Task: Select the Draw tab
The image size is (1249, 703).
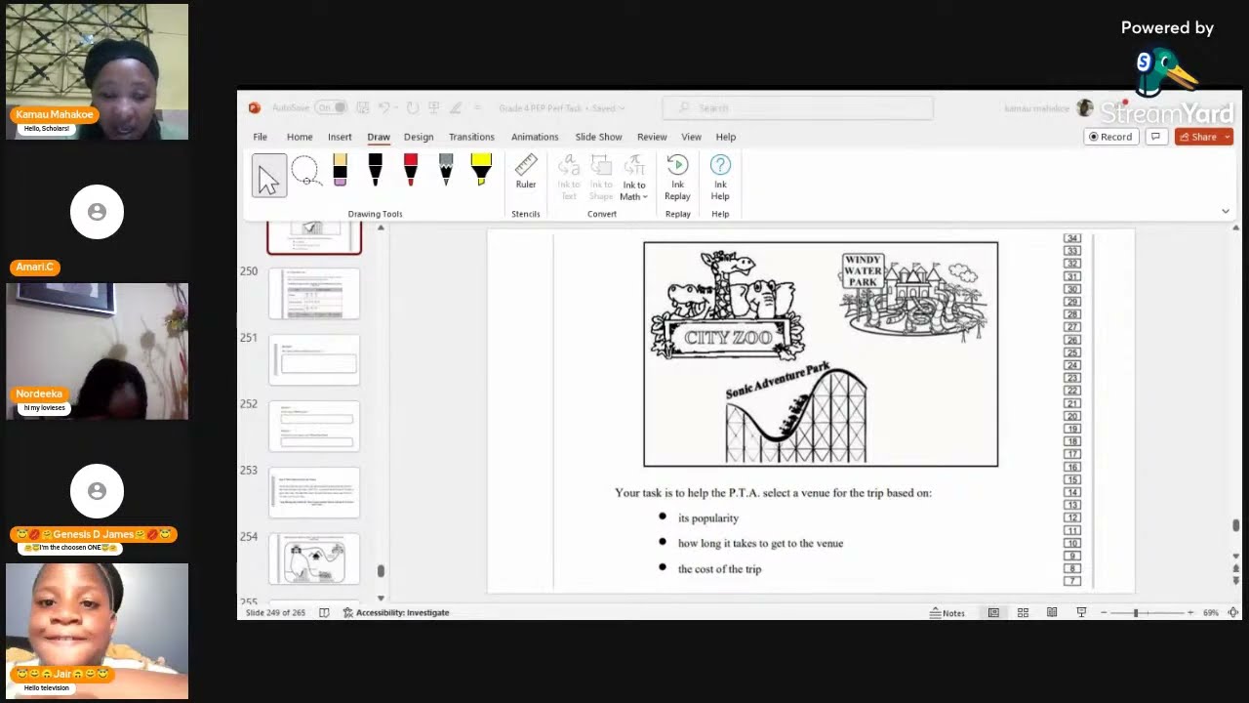Action: [x=379, y=137]
